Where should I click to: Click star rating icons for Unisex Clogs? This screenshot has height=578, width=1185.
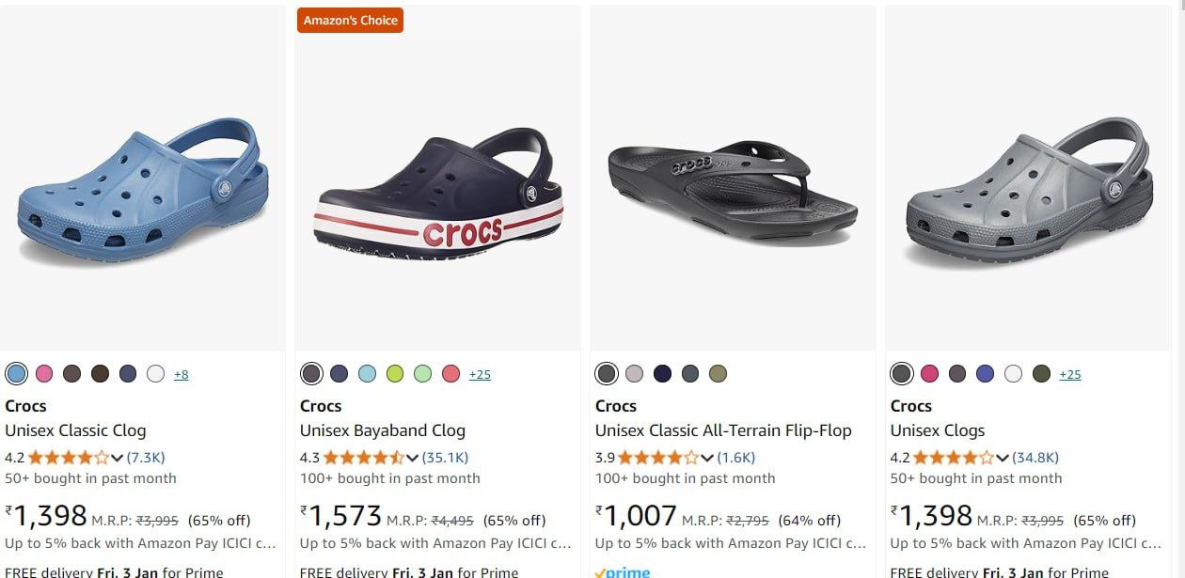coord(953,458)
